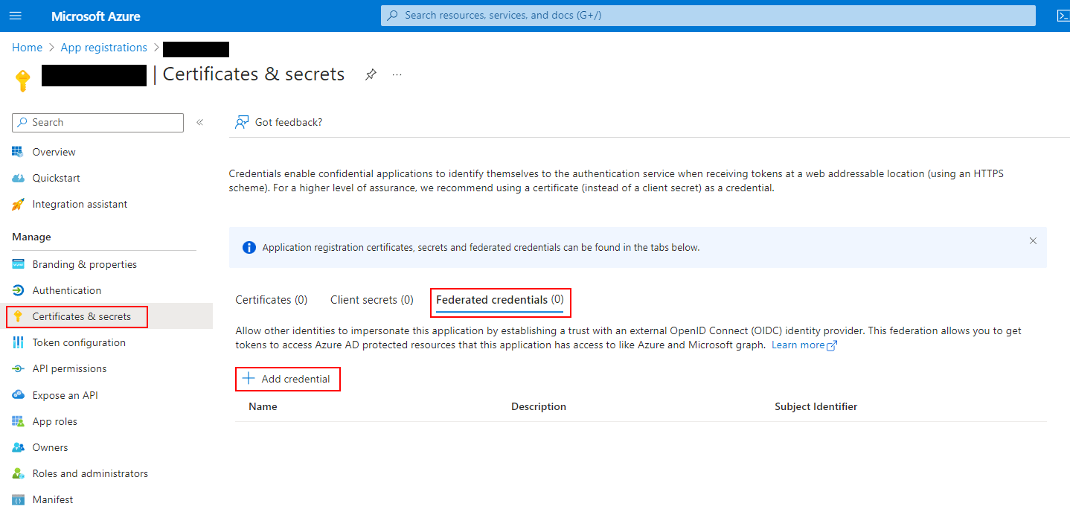Click the Quickstart cloud icon
This screenshot has height=515, width=1070.
point(18,178)
